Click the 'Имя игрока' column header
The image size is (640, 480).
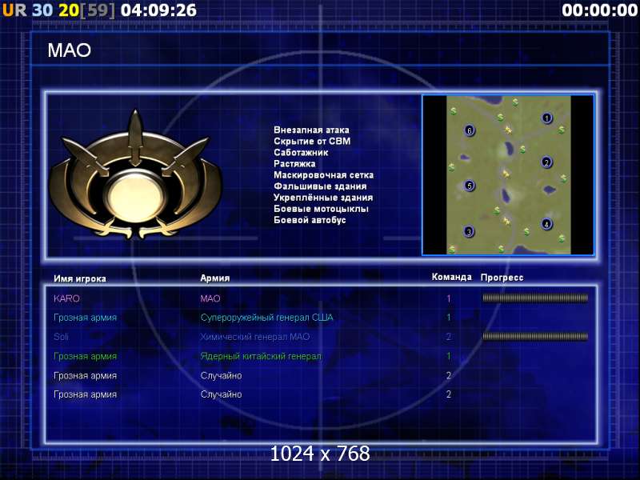(x=80, y=278)
